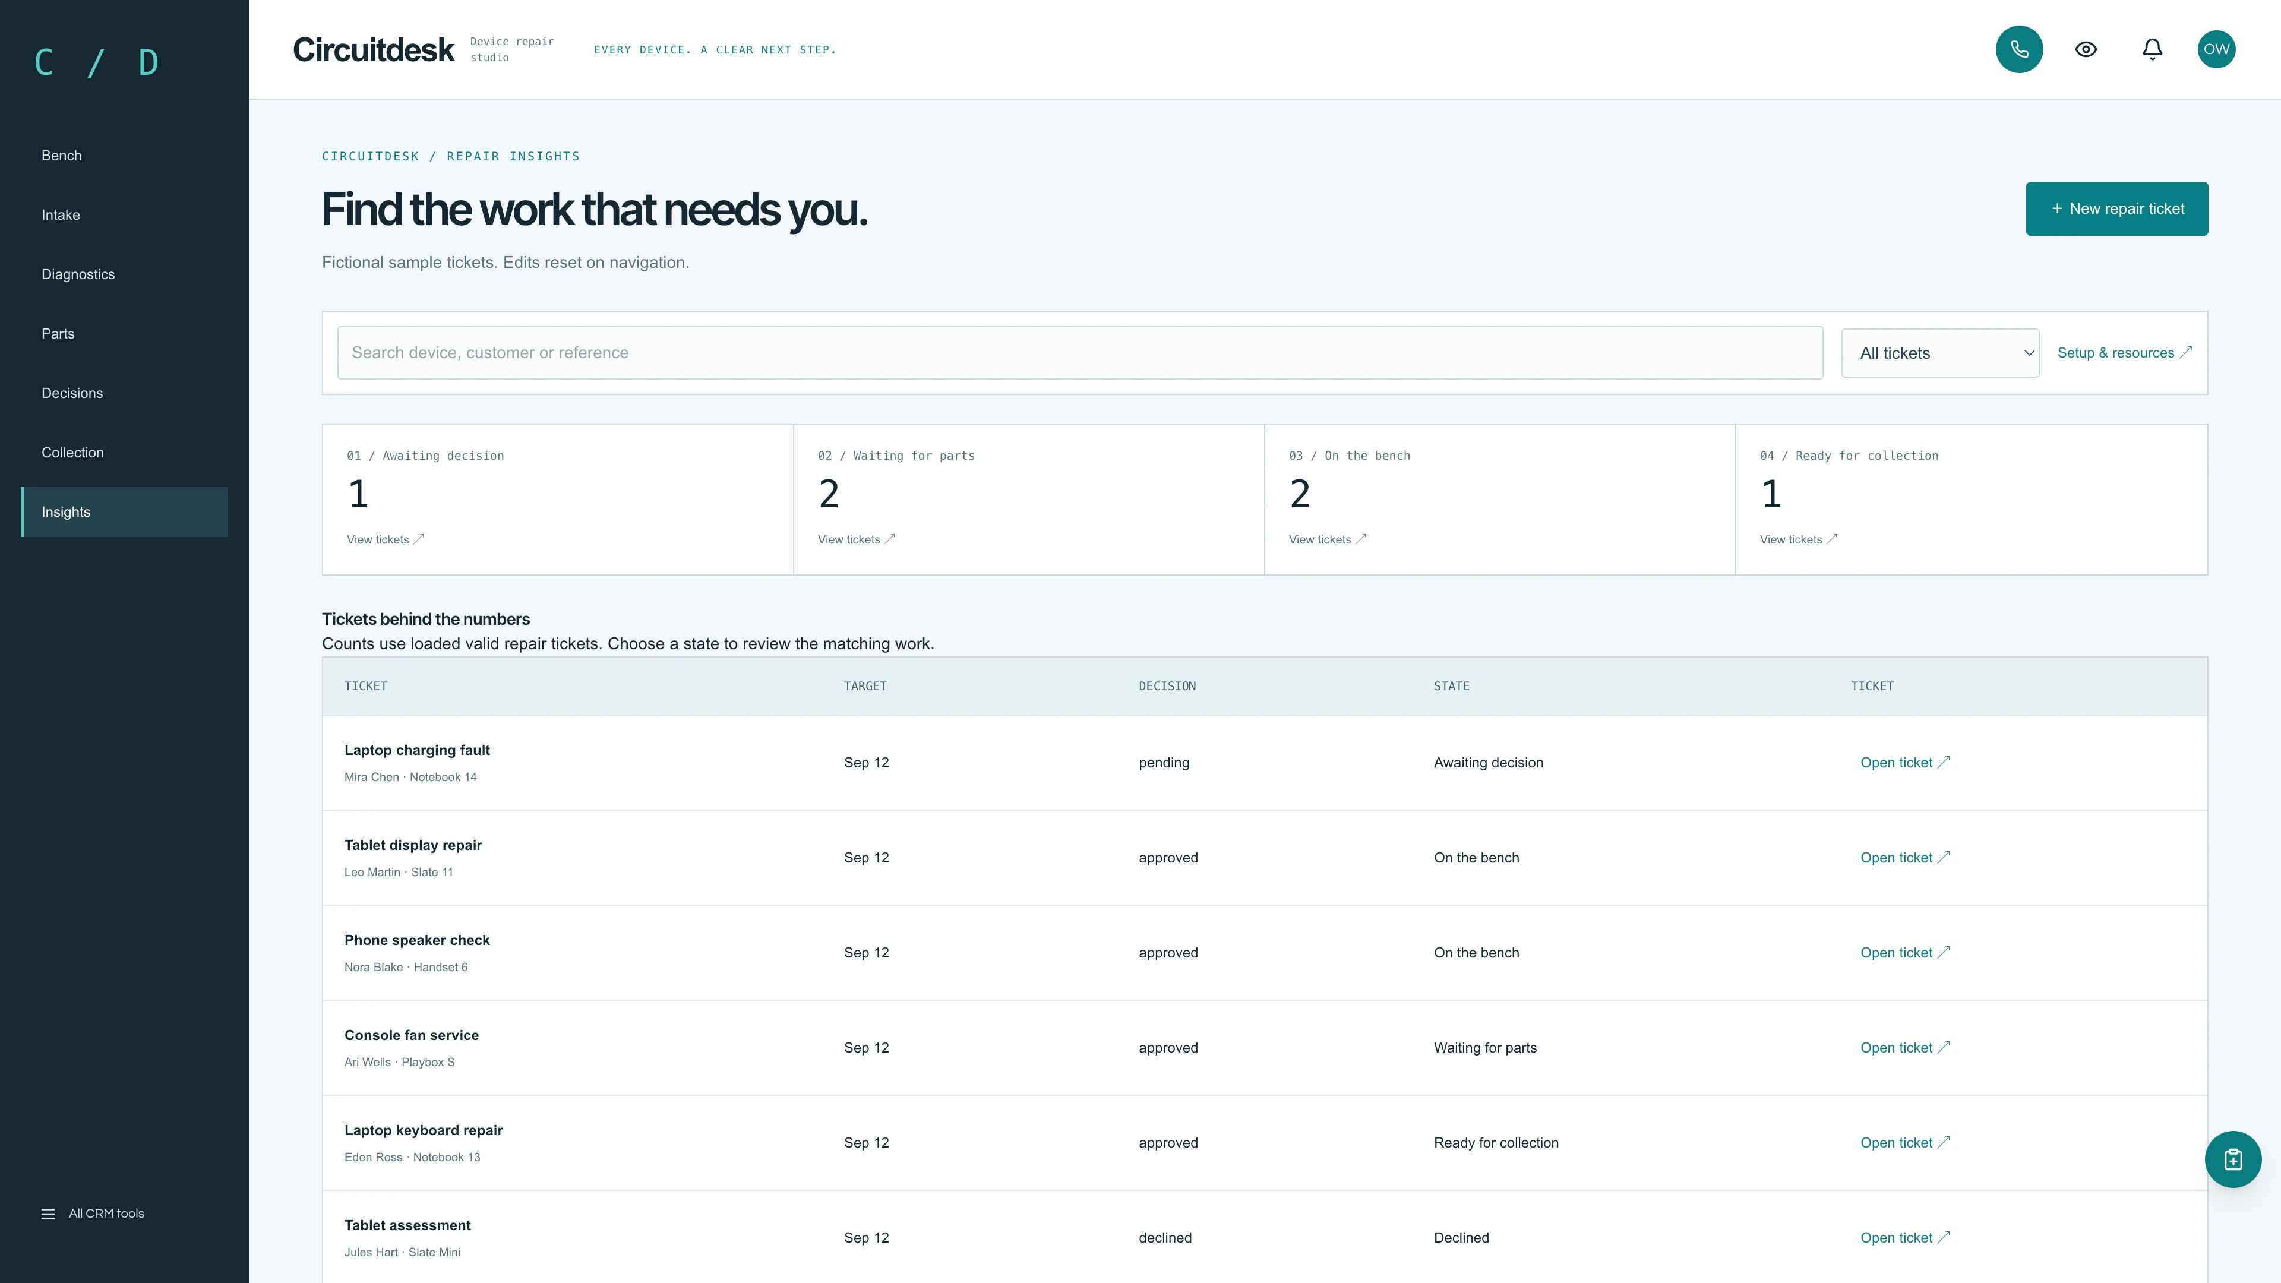Screen dimensions: 2281x1283
Task: View tickets under On the bench
Action: [1328, 539]
